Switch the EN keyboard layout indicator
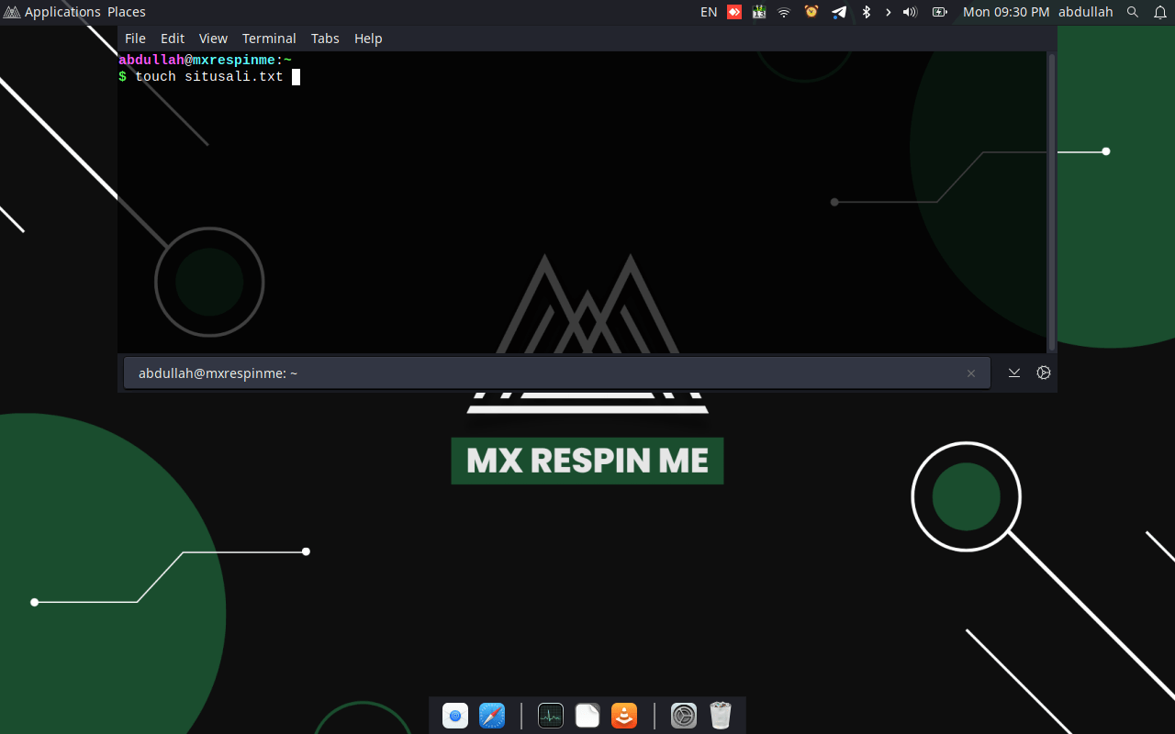 click(709, 12)
